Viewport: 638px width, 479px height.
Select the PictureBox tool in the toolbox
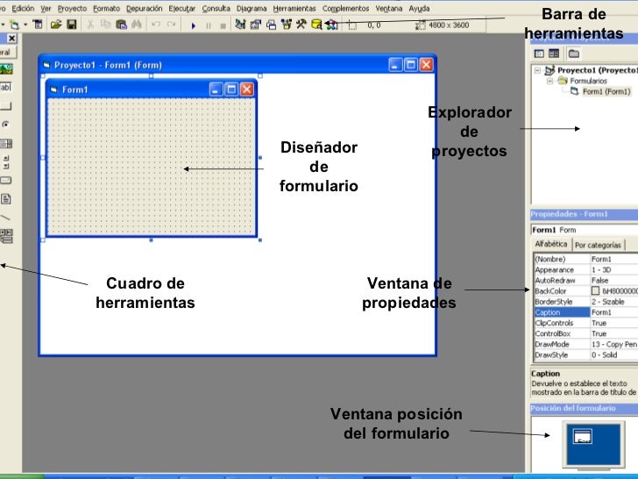pyautogui.click(x=5, y=68)
